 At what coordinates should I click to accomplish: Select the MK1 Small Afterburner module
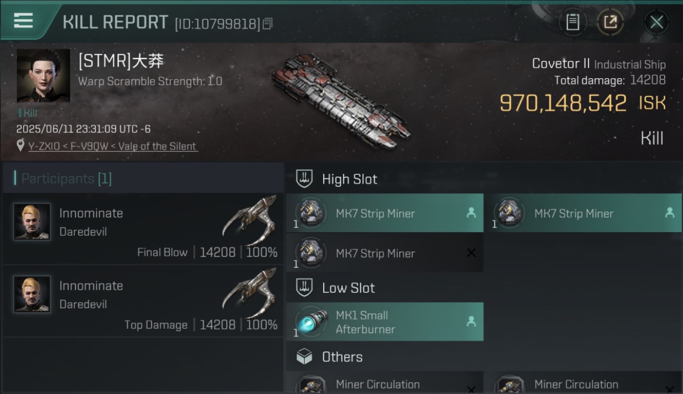[385, 322]
